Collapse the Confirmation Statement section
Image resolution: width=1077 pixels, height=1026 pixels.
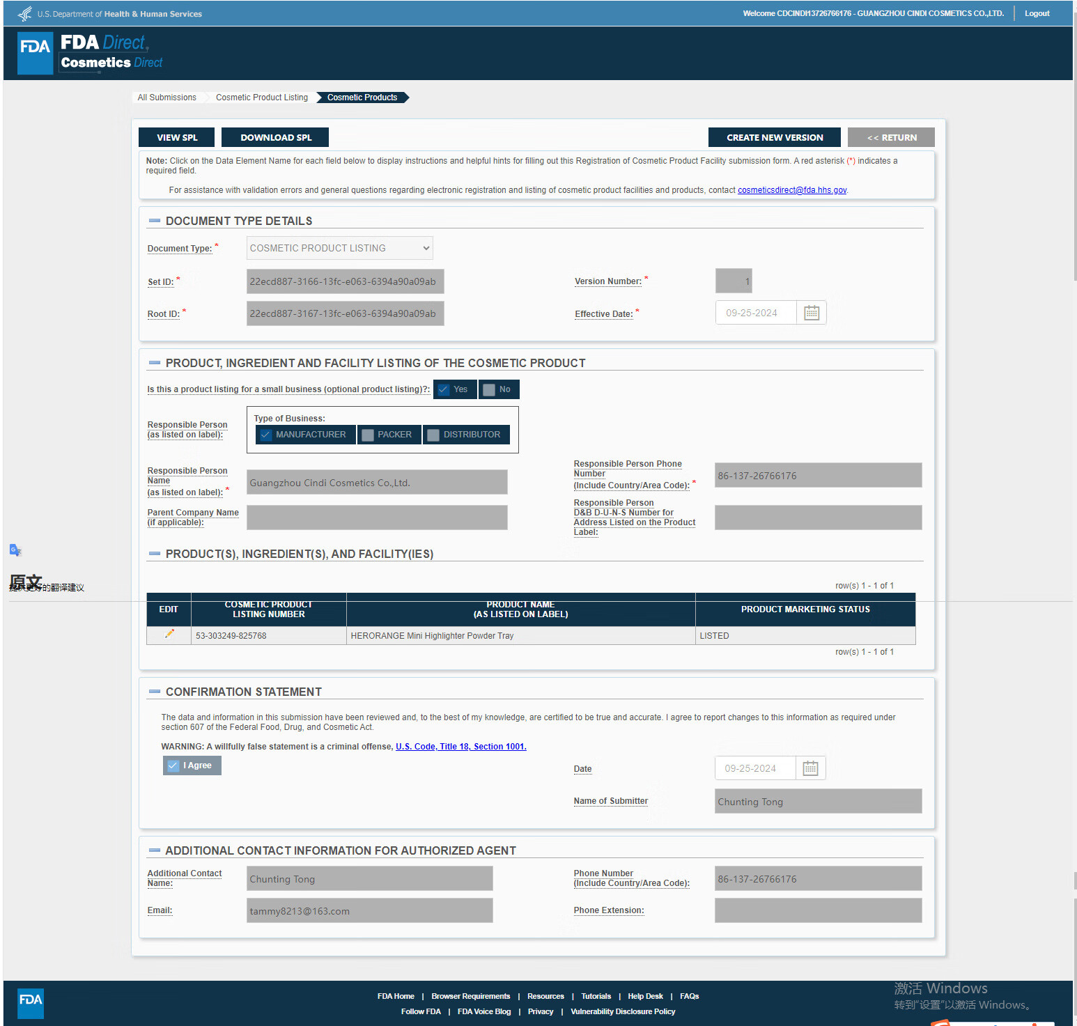coord(155,692)
